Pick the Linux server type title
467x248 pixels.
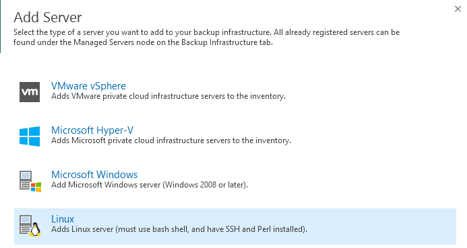click(x=63, y=219)
